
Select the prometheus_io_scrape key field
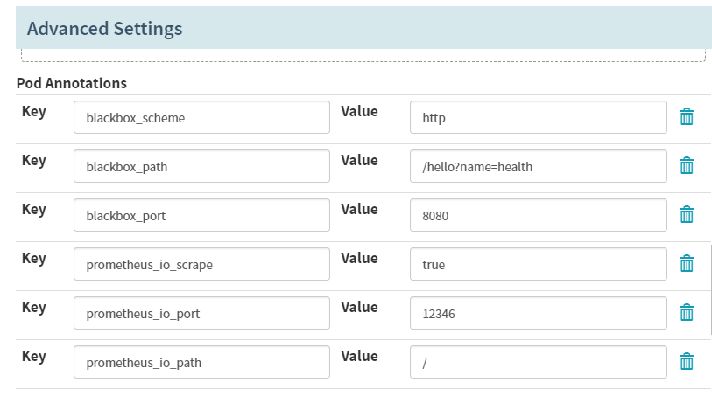(201, 264)
